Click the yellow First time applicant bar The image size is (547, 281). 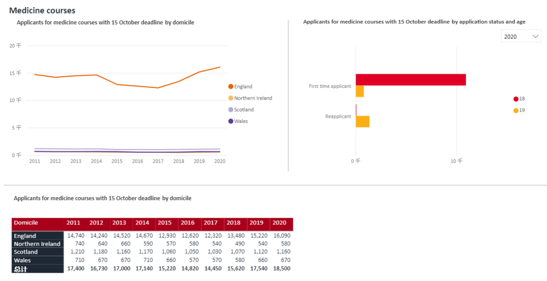coord(360,91)
